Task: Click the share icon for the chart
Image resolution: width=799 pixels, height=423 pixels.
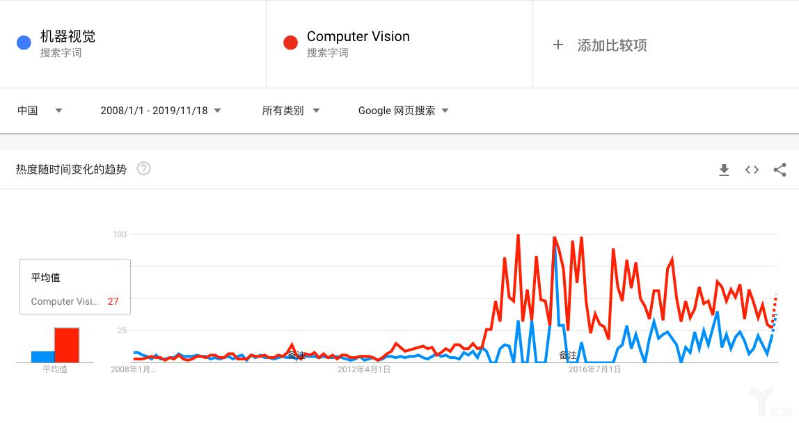Action: (780, 170)
